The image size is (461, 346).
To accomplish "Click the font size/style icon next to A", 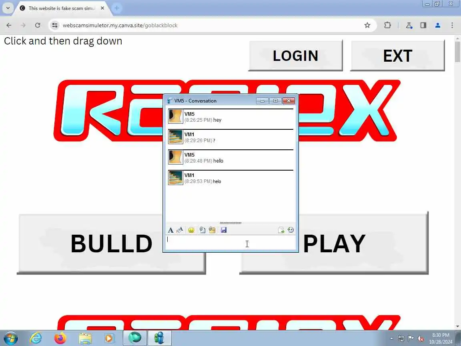I will pyautogui.click(x=180, y=230).
